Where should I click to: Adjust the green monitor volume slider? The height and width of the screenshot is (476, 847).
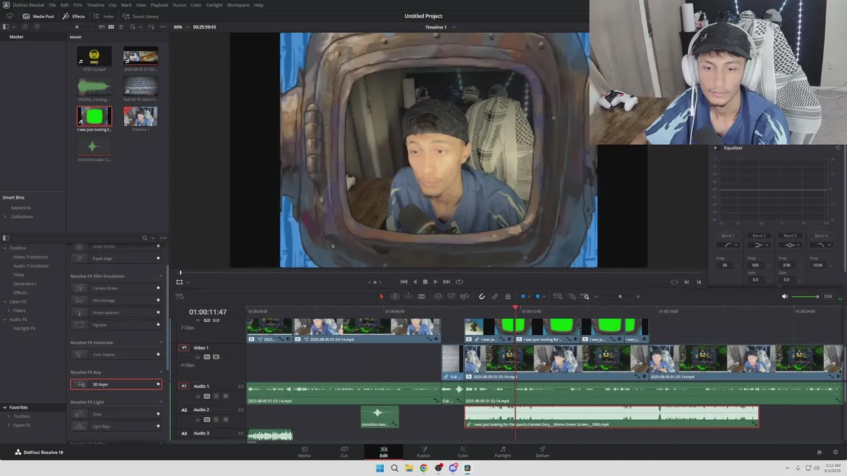click(805, 296)
